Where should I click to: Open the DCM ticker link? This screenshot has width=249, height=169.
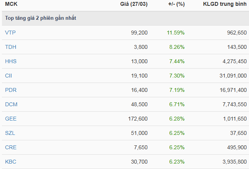coord(11,104)
